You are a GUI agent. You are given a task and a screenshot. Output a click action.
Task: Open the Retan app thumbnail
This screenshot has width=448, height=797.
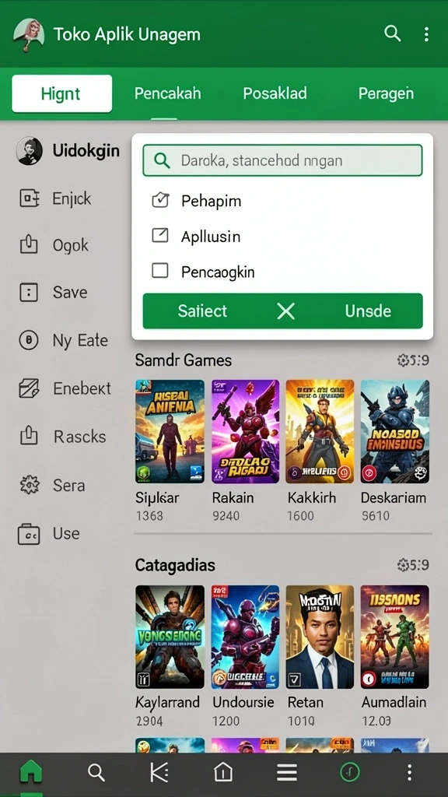pos(320,637)
